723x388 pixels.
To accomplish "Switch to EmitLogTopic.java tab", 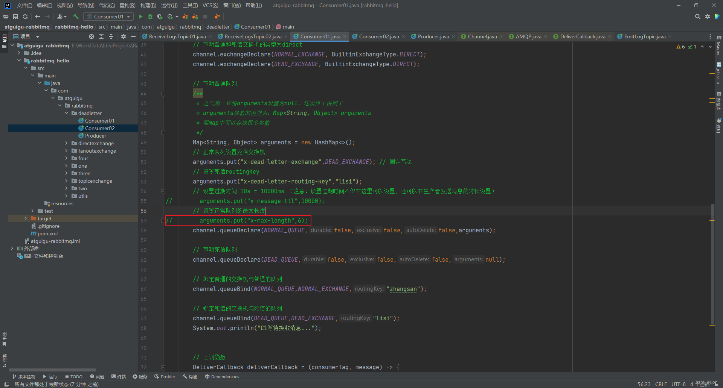I will click(644, 36).
